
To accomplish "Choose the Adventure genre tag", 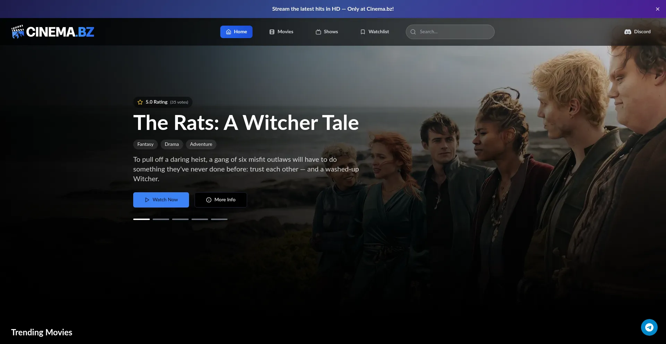I will coord(201,144).
